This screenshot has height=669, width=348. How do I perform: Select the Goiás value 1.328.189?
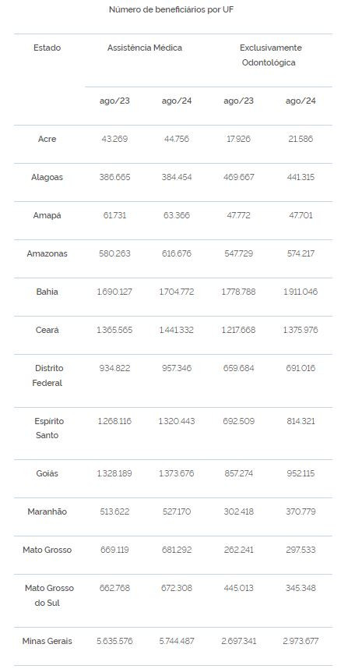click(114, 473)
